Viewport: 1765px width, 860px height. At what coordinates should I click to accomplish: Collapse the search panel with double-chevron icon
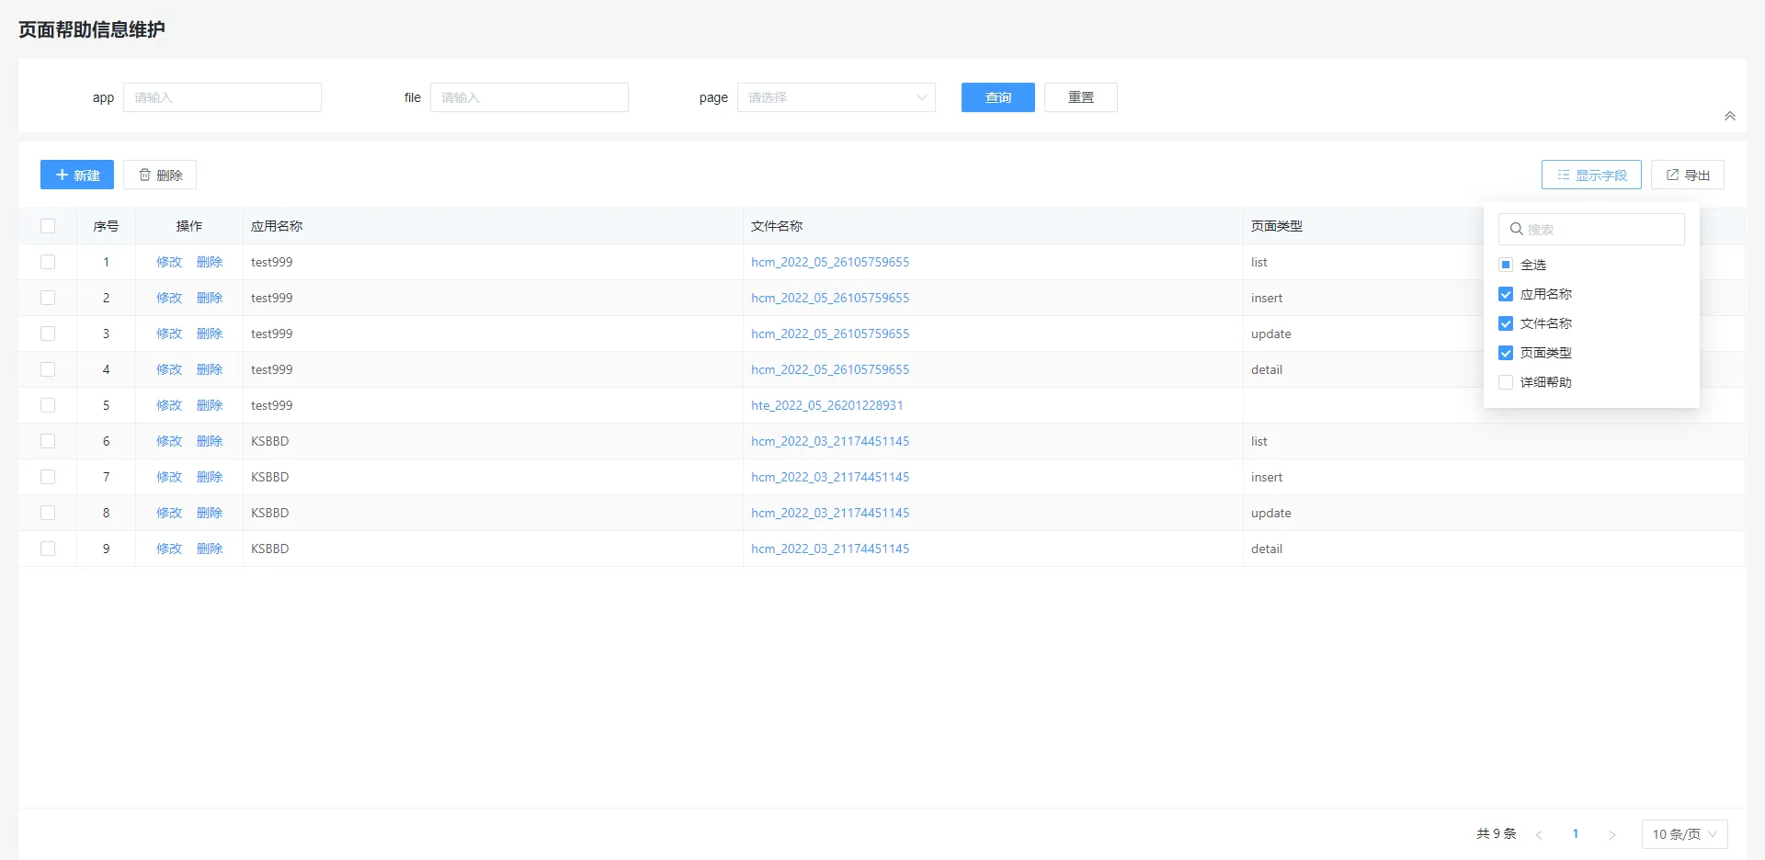coord(1730,116)
